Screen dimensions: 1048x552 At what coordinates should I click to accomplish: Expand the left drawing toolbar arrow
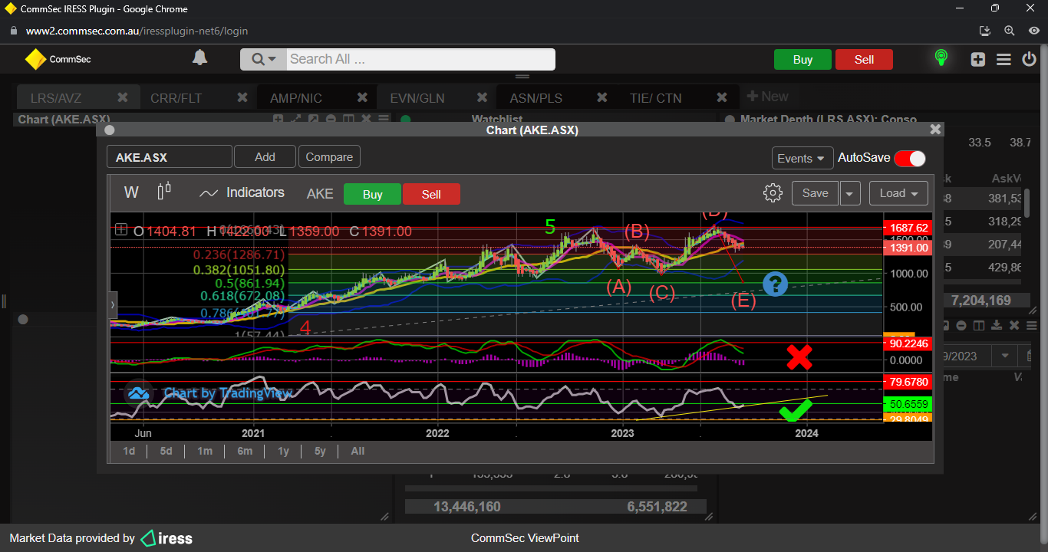pyautogui.click(x=114, y=304)
